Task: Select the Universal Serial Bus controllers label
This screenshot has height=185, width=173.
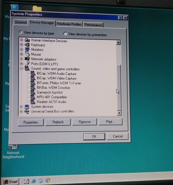Action: (53, 111)
